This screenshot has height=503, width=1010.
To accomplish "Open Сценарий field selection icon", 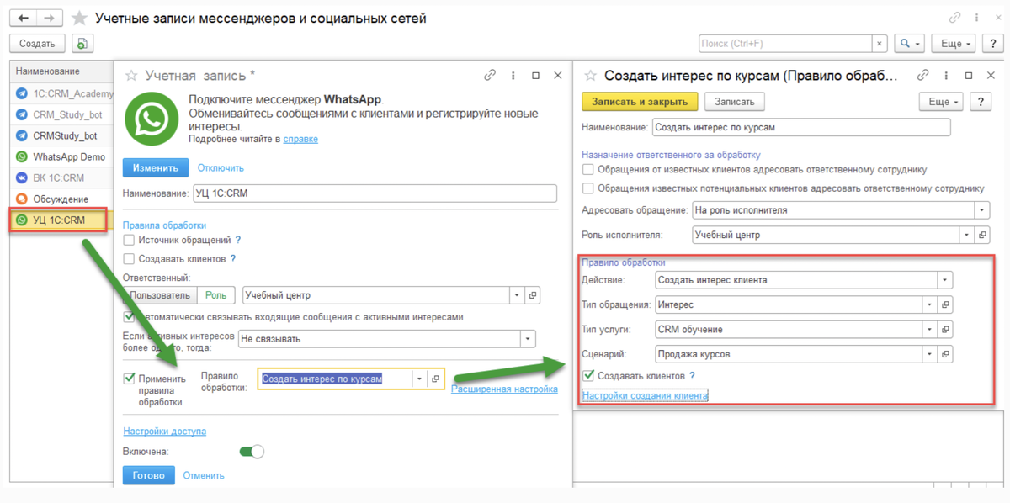I will point(945,355).
